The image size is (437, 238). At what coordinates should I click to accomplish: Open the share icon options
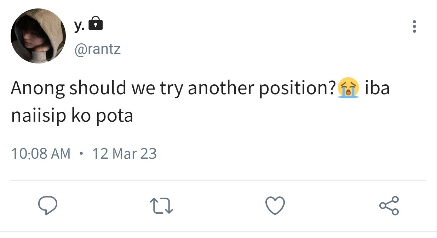(x=389, y=206)
